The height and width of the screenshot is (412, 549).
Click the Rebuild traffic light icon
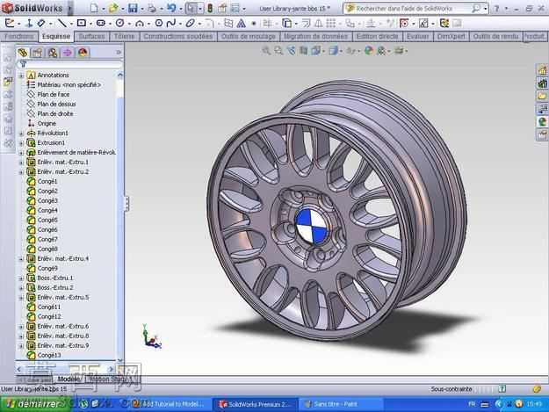point(210,8)
